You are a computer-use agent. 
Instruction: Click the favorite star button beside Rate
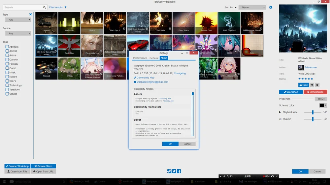pyautogui.click(x=317, y=85)
